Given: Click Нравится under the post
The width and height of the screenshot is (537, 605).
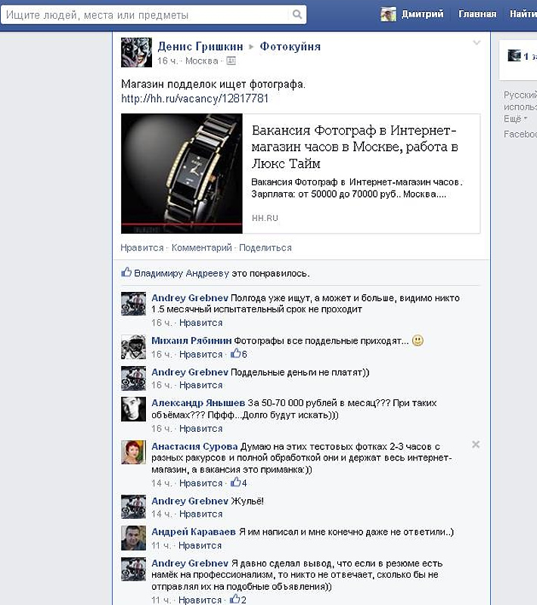Looking at the screenshot, I should 142,248.
